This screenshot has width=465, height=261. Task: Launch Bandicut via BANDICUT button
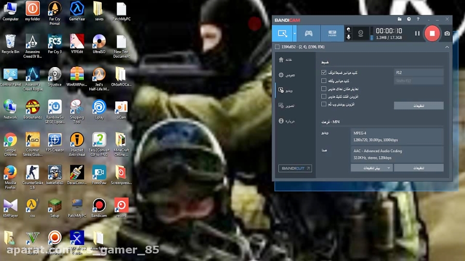[x=295, y=168]
